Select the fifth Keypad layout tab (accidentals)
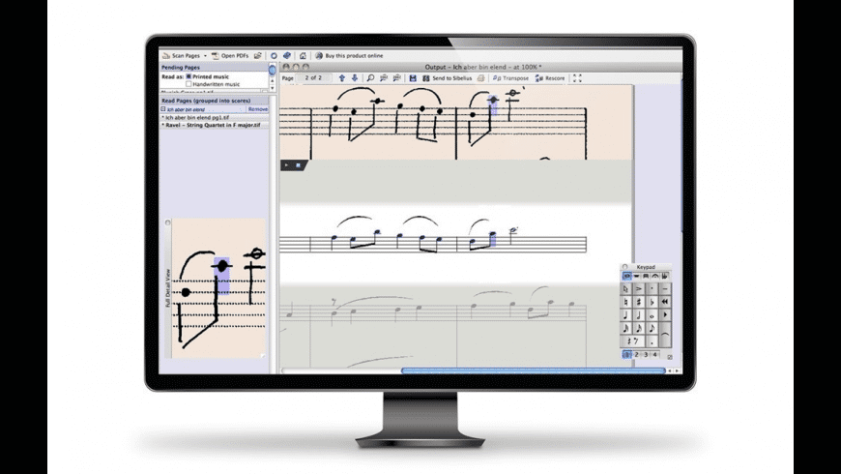The image size is (841, 474). point(665,276)
